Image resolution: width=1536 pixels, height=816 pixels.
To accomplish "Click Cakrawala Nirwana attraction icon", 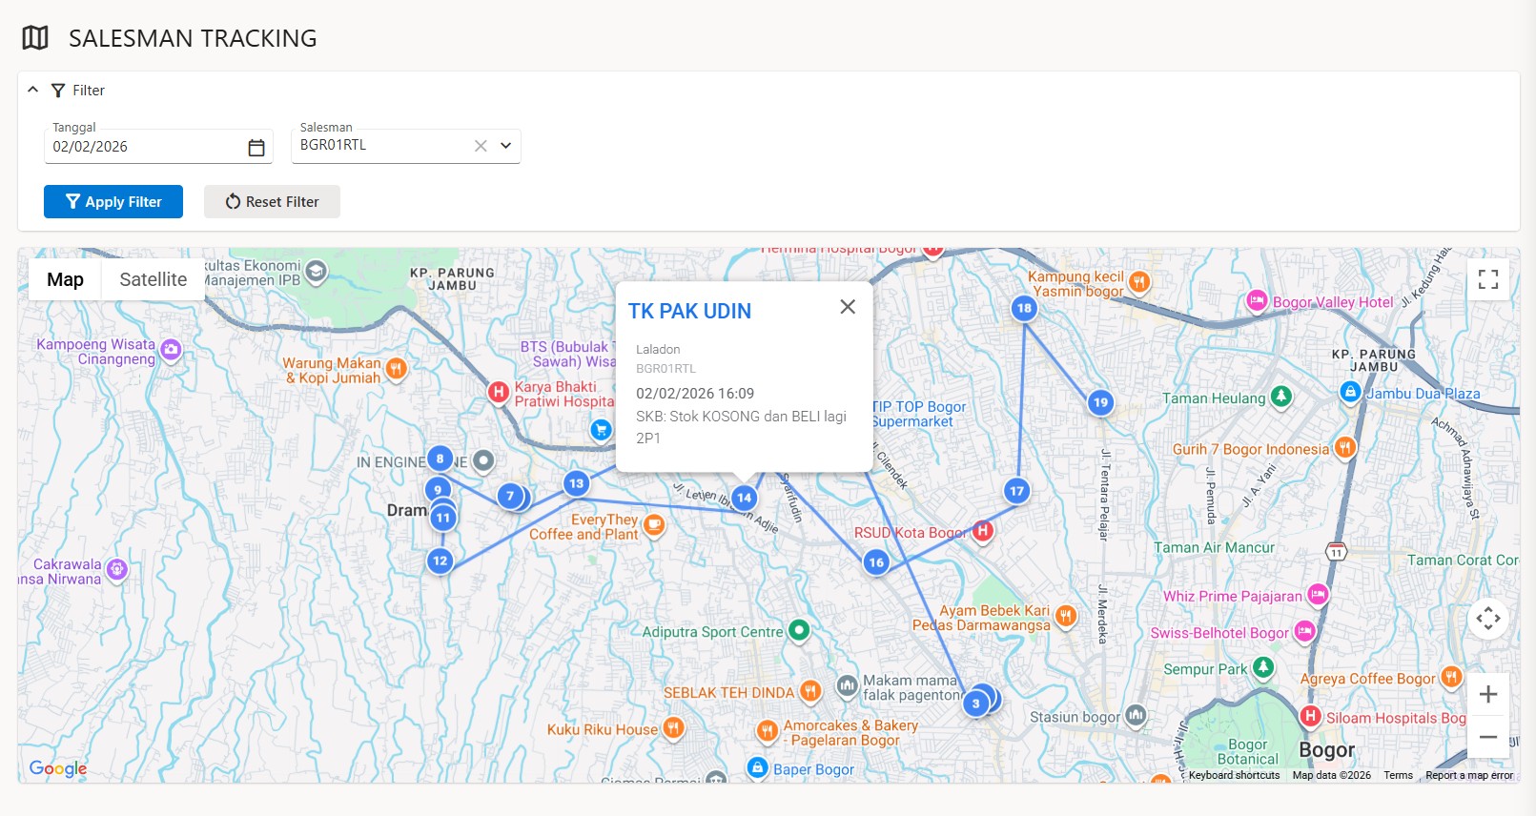I will pos(116,570).
